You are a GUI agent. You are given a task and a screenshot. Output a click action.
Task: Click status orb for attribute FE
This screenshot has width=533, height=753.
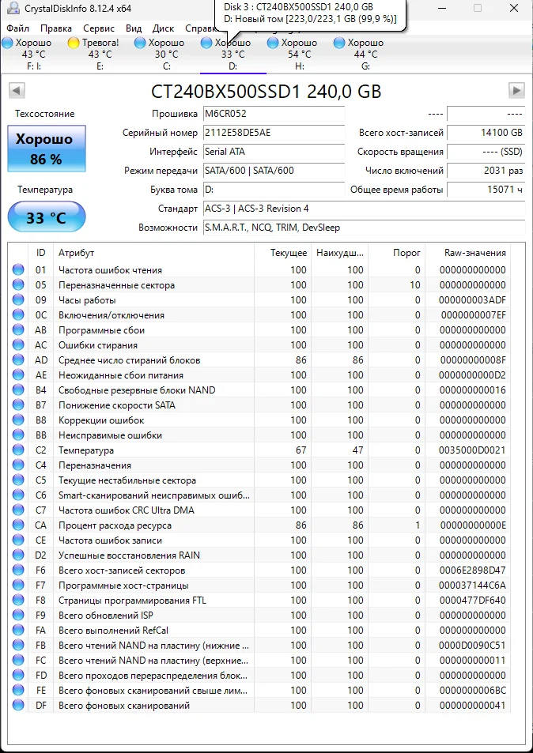click(x=18, y=690)
